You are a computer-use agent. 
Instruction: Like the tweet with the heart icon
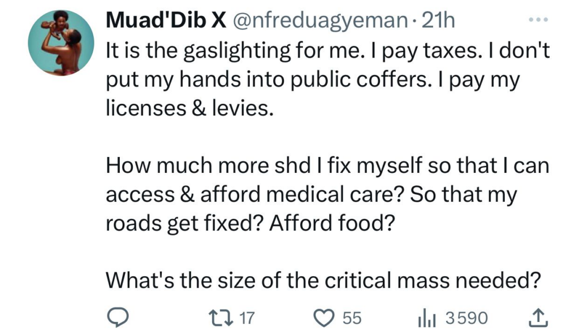pos(325,318)
